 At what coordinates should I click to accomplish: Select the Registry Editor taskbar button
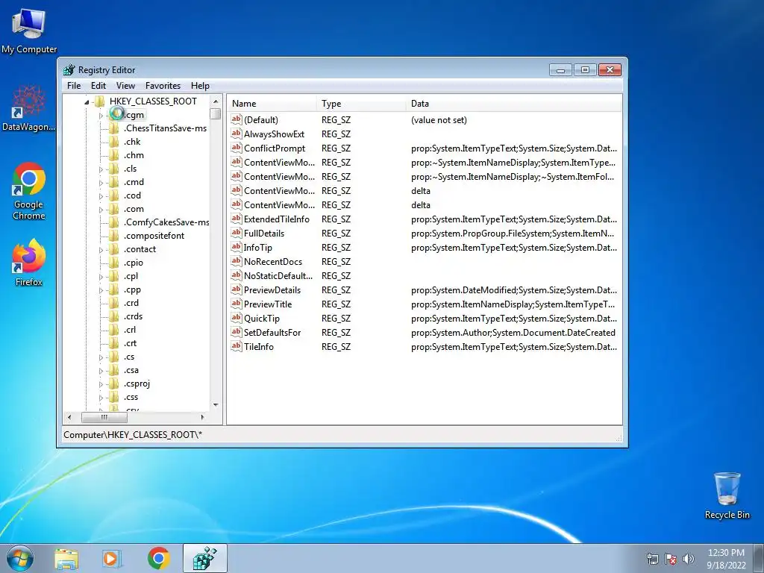pos(205,558)
